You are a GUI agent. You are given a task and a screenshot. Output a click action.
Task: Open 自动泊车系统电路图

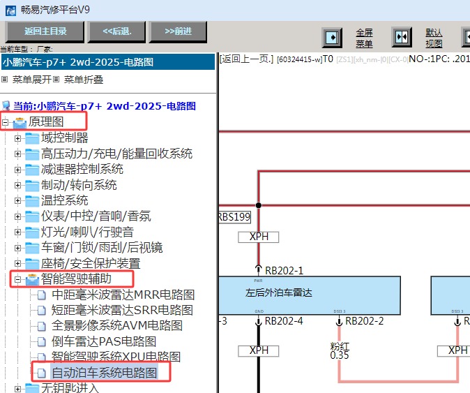point(105,373)
